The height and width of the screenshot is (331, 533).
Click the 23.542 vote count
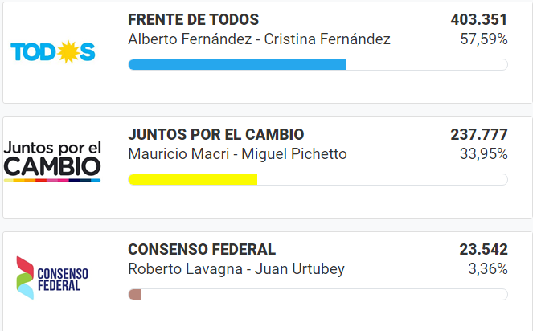pyautogui.click(x=483, y=249)
